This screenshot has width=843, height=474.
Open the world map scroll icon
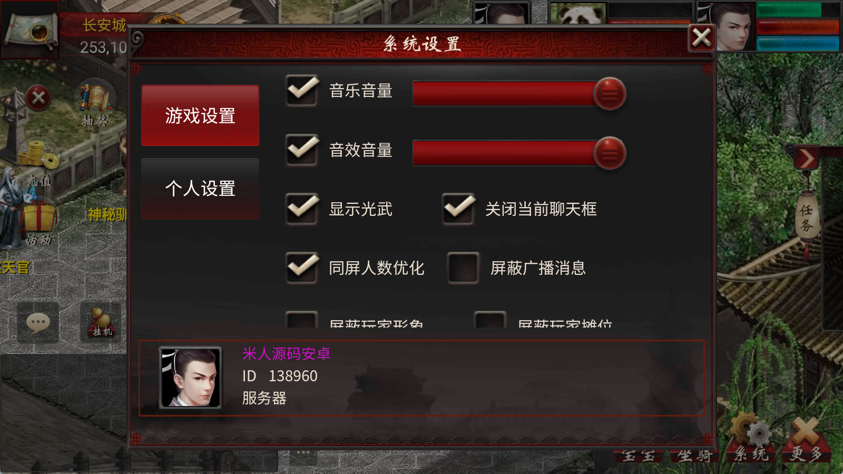(31, 30)
